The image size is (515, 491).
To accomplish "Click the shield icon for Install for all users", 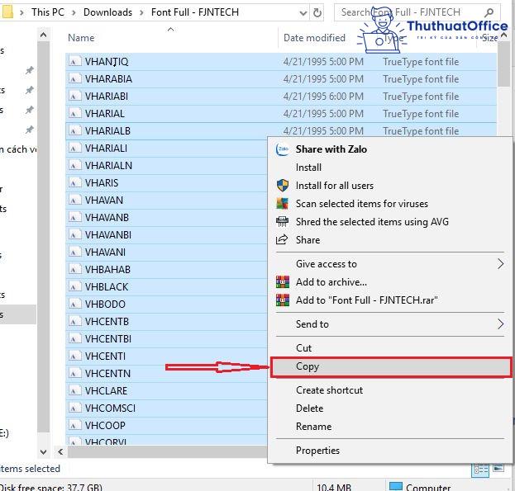I will point(283,186).
